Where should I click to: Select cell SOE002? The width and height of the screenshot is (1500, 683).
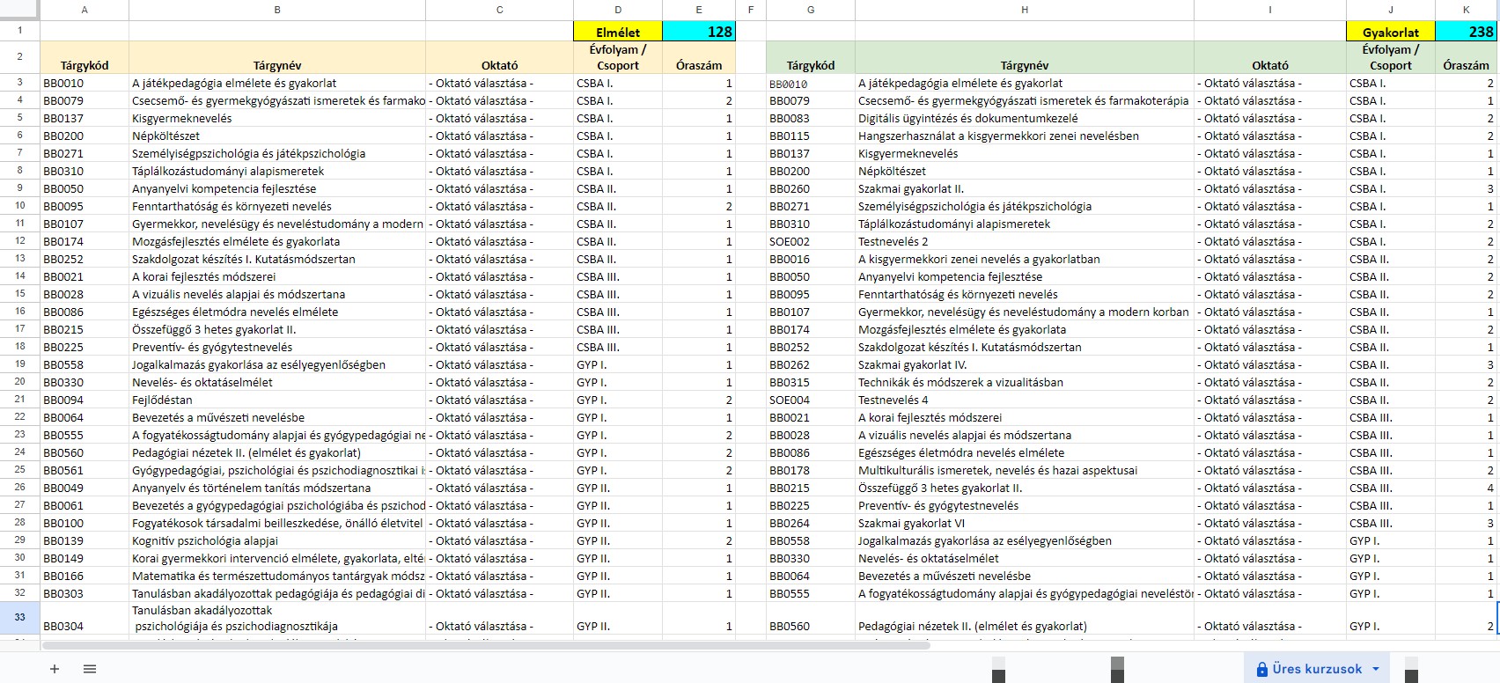pyautogui.click(x=811, y=241)
